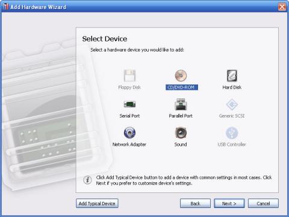
Task: Pick the Sound speaker icon
Action: pyautogui.click(x=181, y=132)
